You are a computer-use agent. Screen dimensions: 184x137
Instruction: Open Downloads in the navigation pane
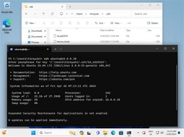(37, 31)
